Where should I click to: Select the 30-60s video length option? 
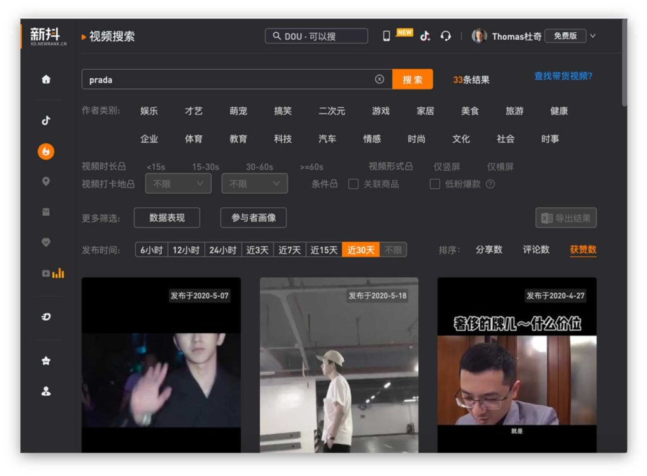point(260,167)
